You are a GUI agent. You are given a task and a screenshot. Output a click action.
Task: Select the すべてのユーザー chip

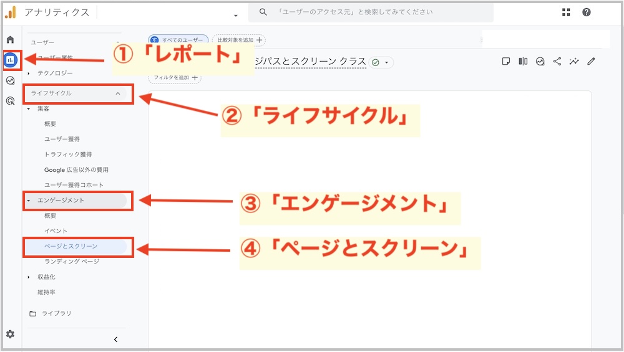click(x=178, y=40)
